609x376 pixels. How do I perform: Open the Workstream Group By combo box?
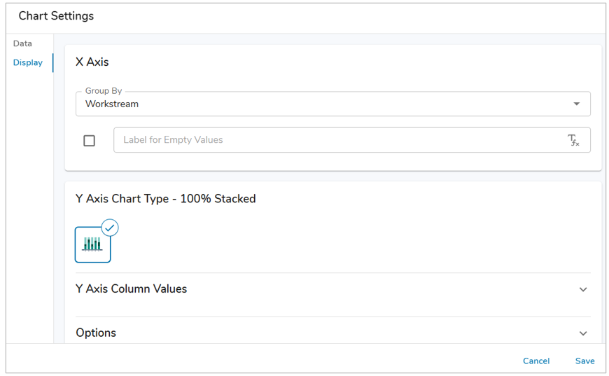click(x=333, y=104)
